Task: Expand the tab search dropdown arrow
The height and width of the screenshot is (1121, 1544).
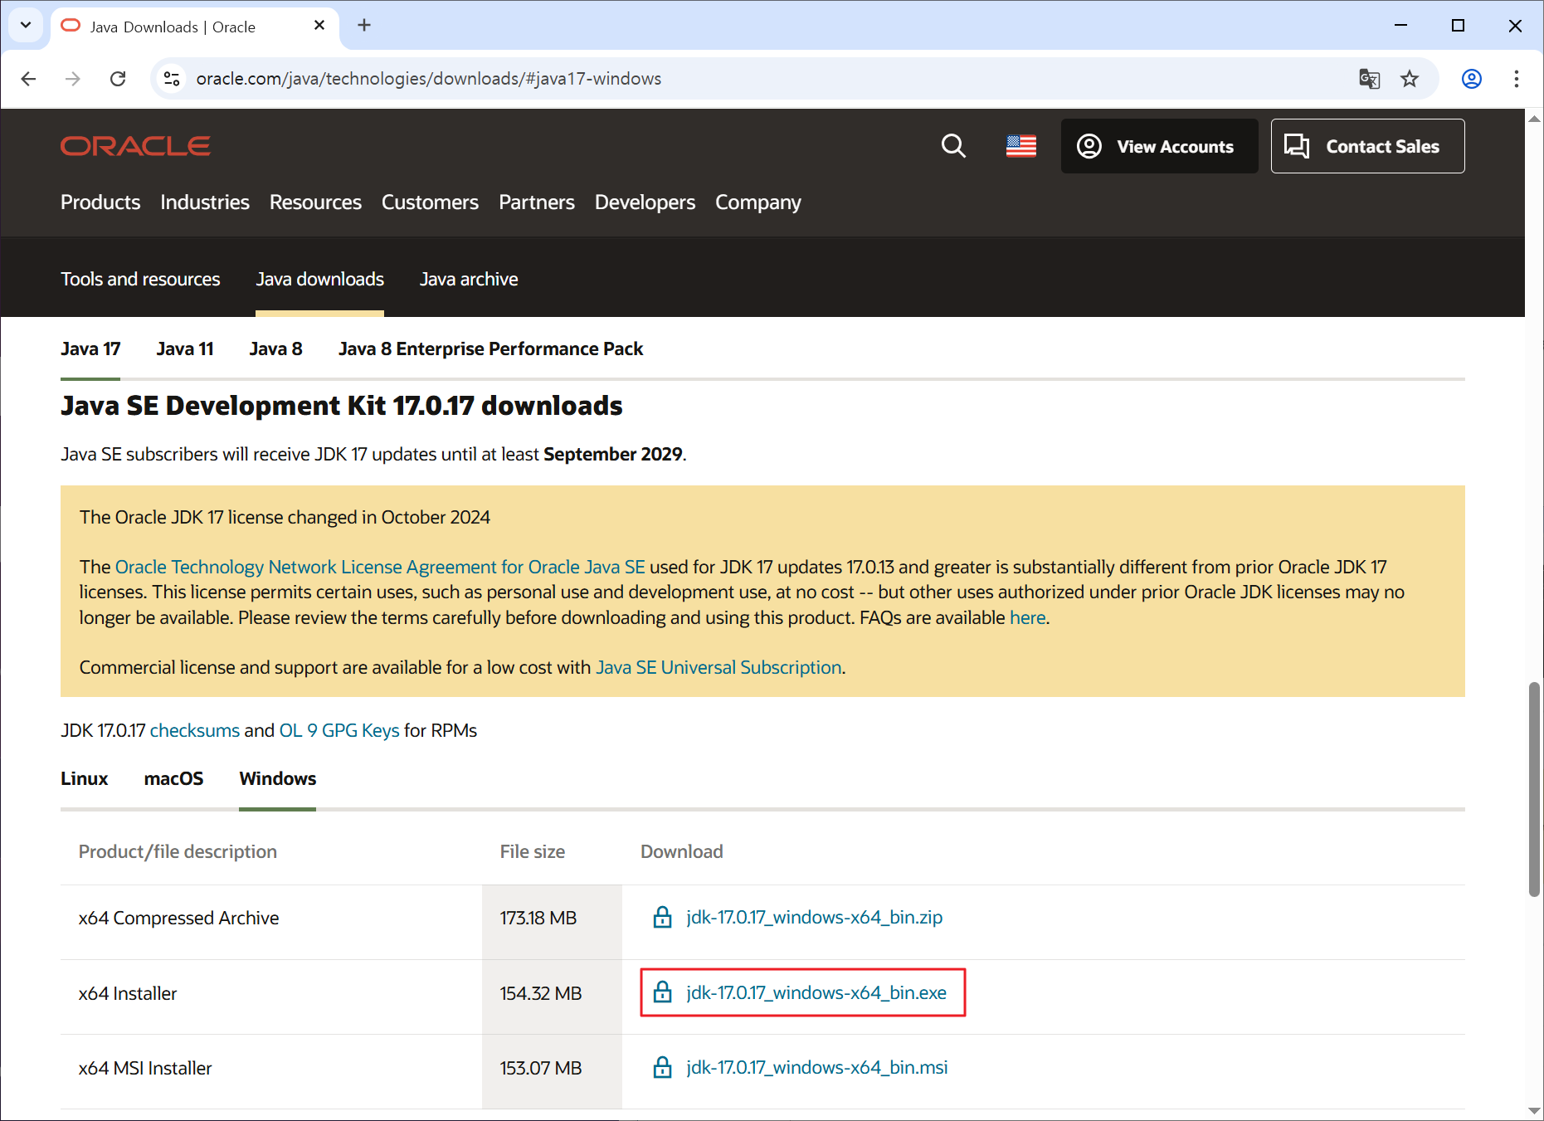Action: pyautogui.click(x=26, y=25)
